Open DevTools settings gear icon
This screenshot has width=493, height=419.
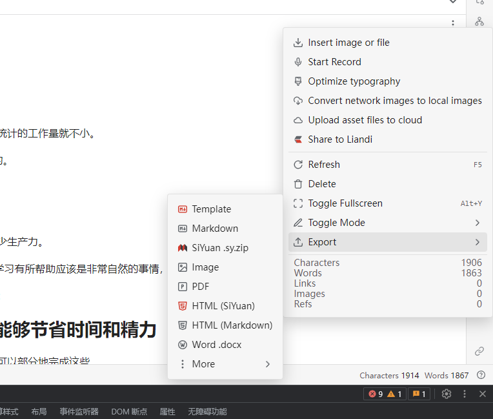[447, 394]
